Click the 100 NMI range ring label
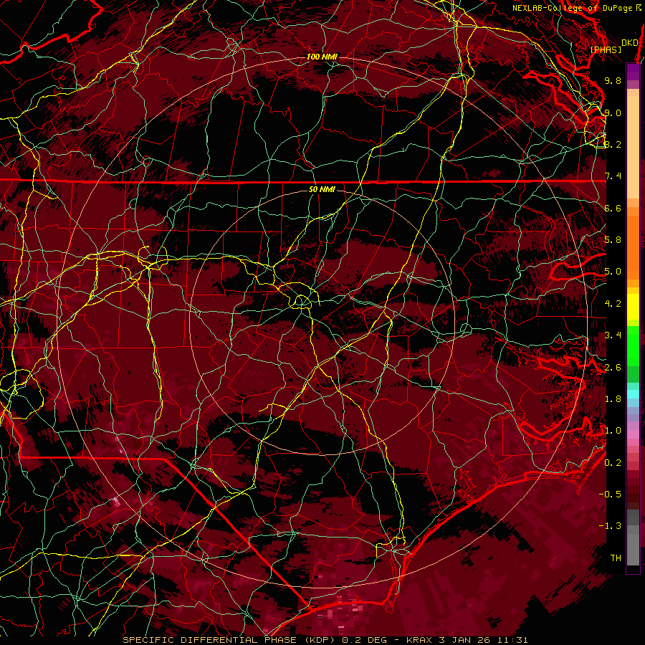Screen dimensions: 645x645 322,57
